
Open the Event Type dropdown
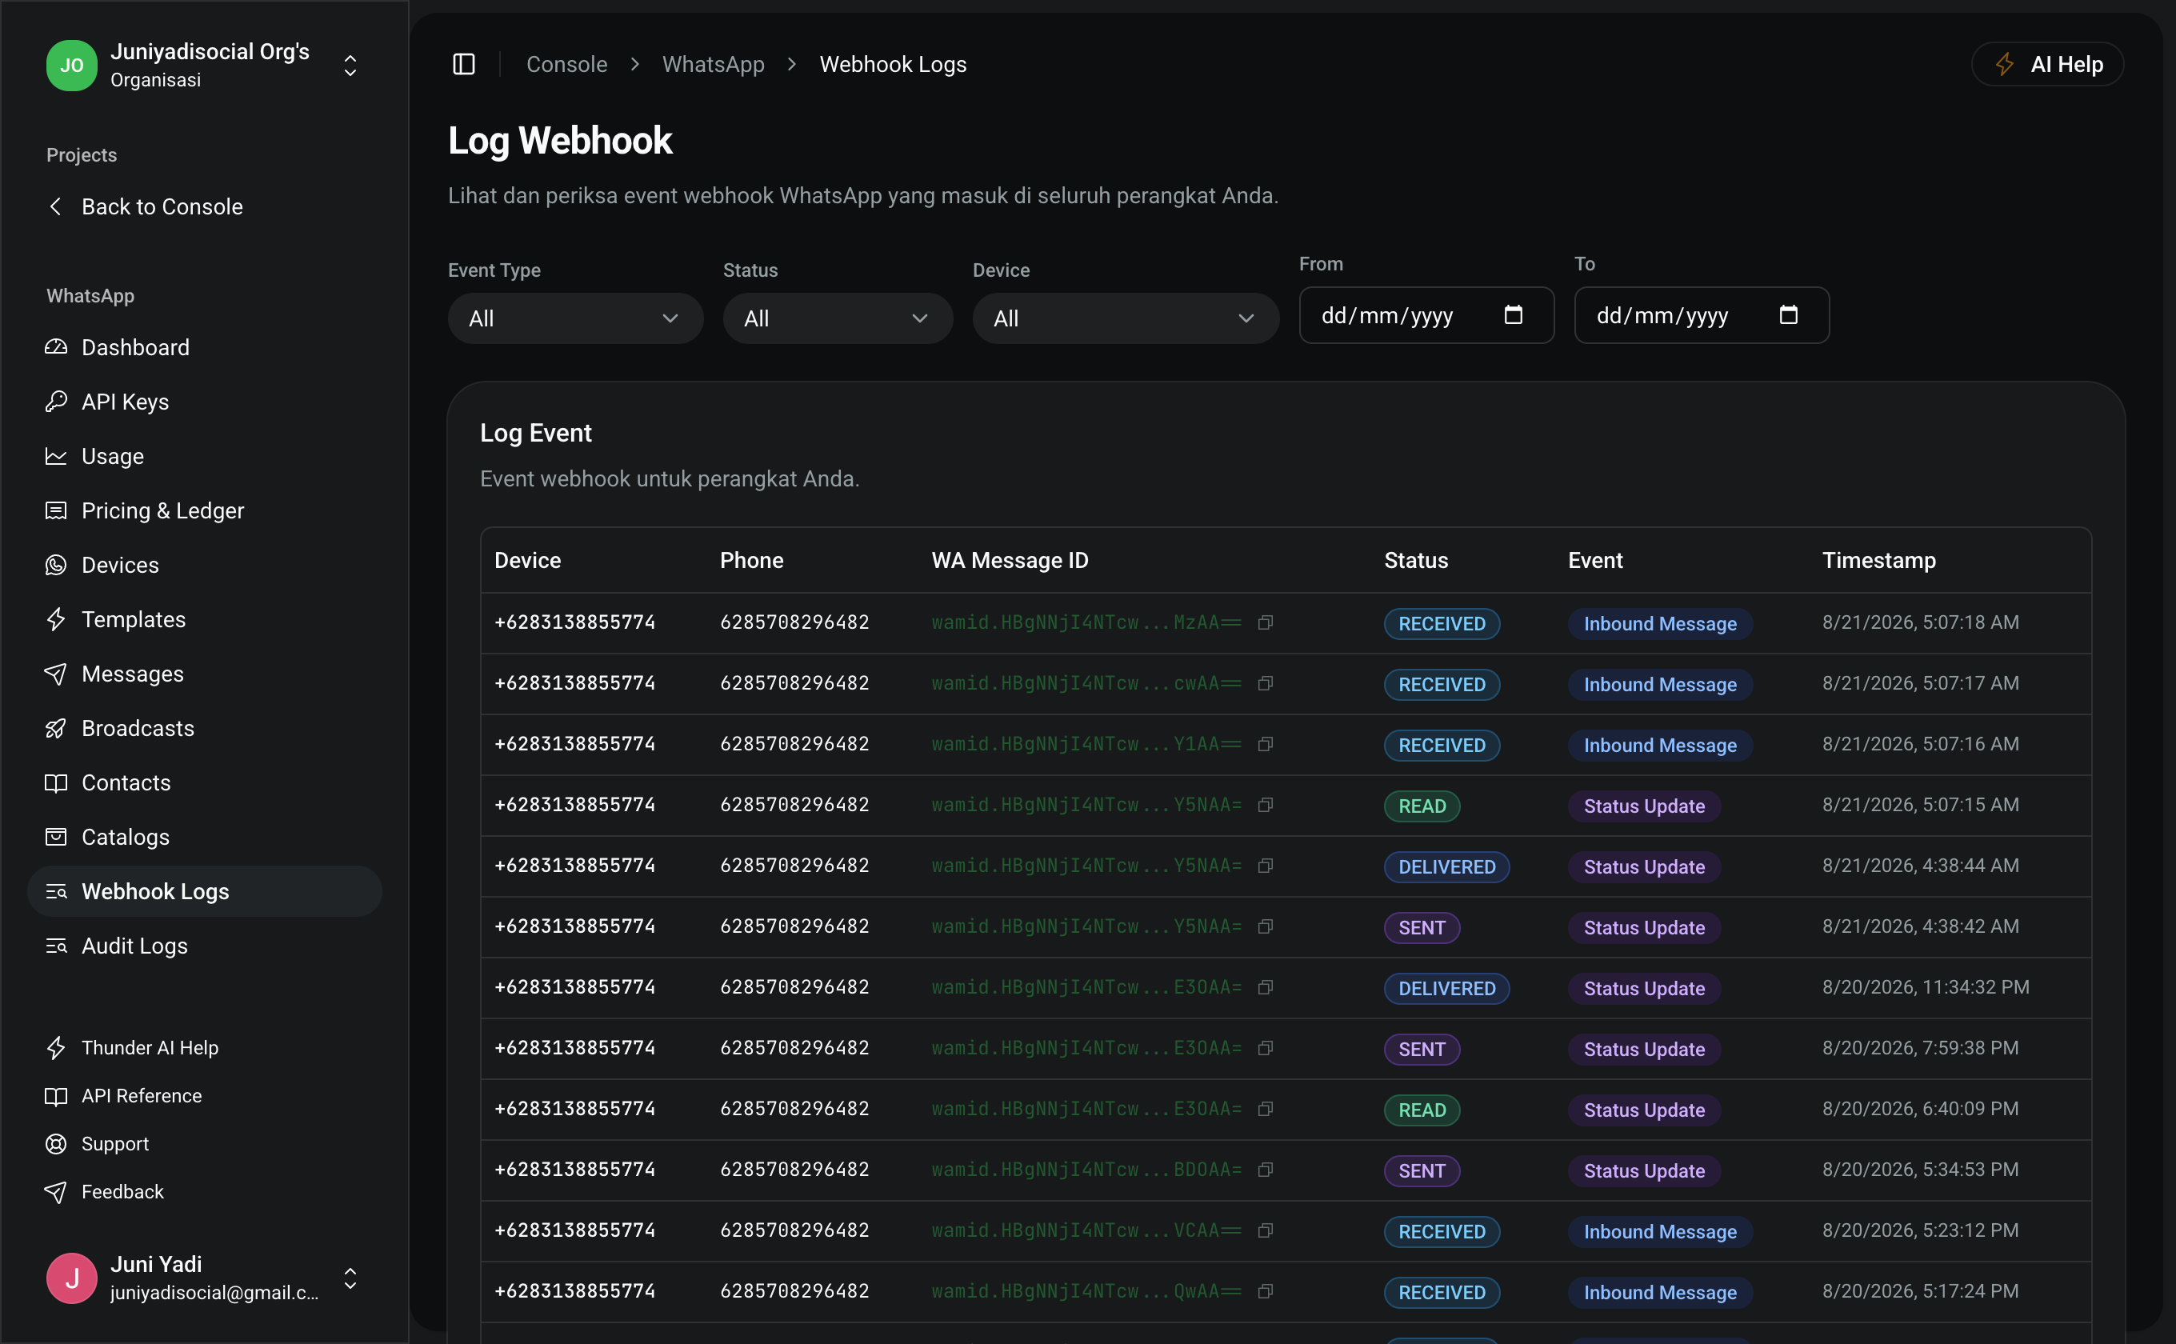tap(575, 318)
